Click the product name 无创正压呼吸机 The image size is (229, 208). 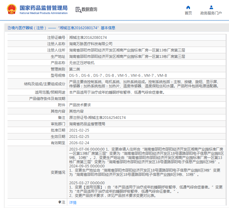[82, 63]
